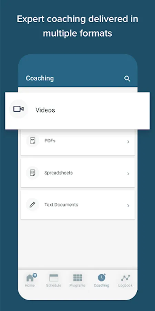Expand PDFs using its chevron arrow
155x311 pixels.
click(x=128, y=142)
